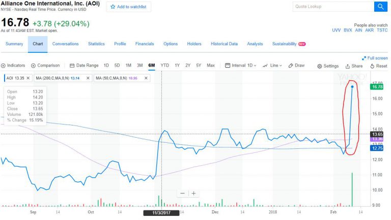Remove the MA 200 indicator chip

tap(88, 78)
